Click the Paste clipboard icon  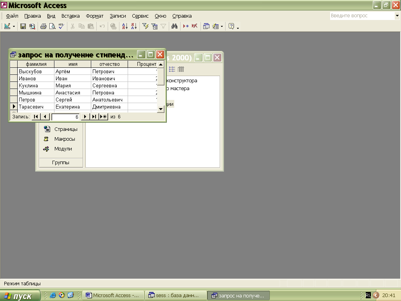point(90,26)
